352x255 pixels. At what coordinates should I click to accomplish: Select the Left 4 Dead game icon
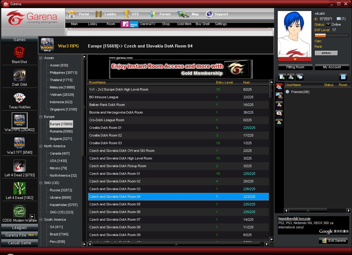[20, 188]
